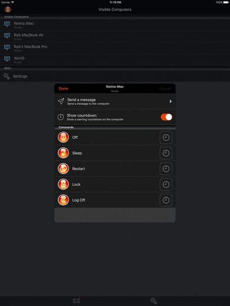This screenshot has height=306, width=230.
Task: Tap the orange Lock icon
Action: coord(63,184)
